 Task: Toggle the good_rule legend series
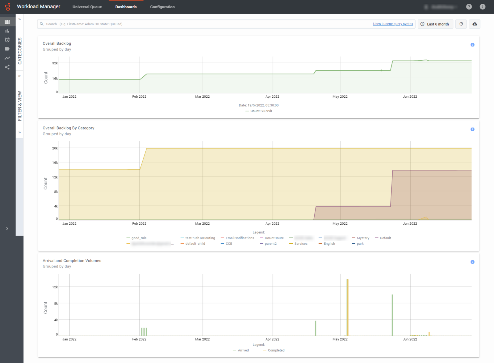tap(136, 238)
